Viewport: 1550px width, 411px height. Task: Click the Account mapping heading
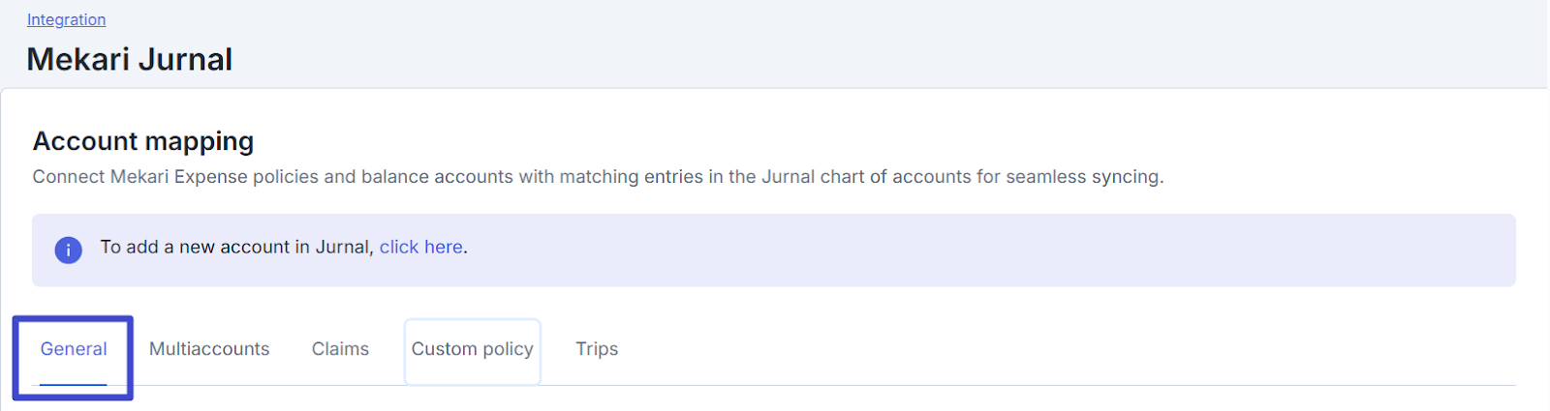143,141
